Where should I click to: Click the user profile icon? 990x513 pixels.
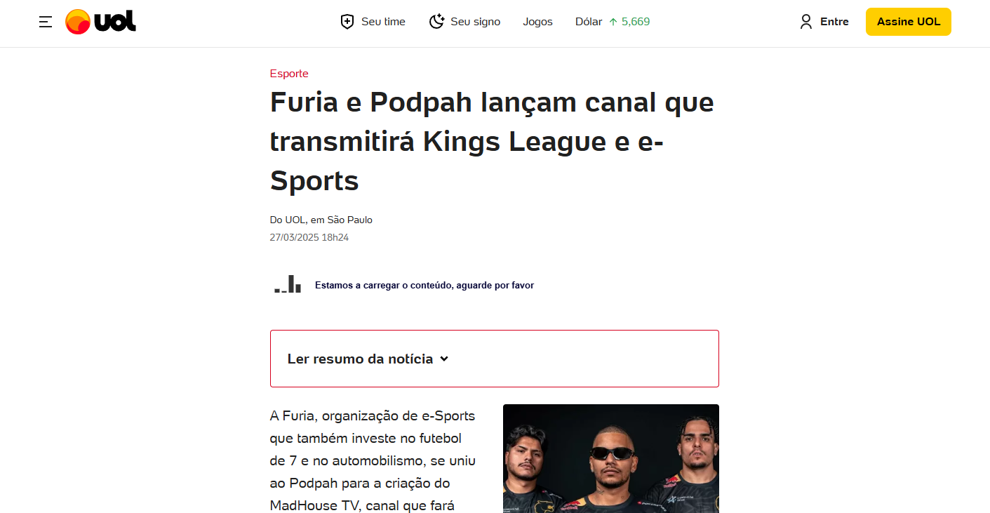806,22
